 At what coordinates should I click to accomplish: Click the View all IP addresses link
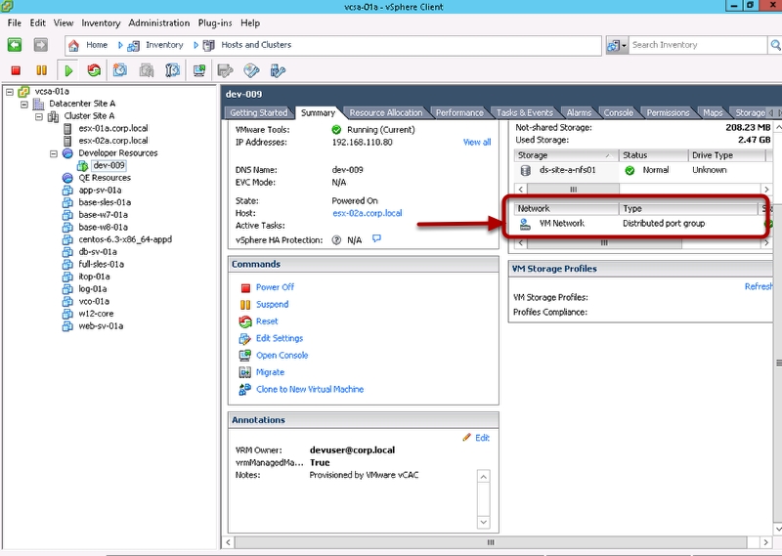pyautogui.click(x=477, y=142)
